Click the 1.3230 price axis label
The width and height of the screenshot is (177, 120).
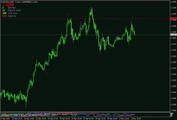[x=174, y=44]
